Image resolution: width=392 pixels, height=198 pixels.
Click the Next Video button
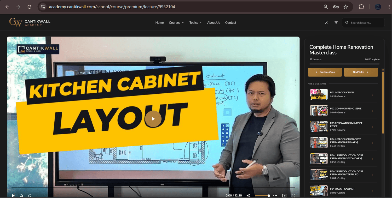(361, 72)
